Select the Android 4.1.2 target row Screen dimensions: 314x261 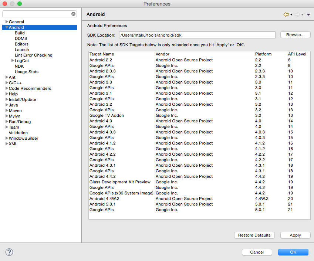point(199,143)
